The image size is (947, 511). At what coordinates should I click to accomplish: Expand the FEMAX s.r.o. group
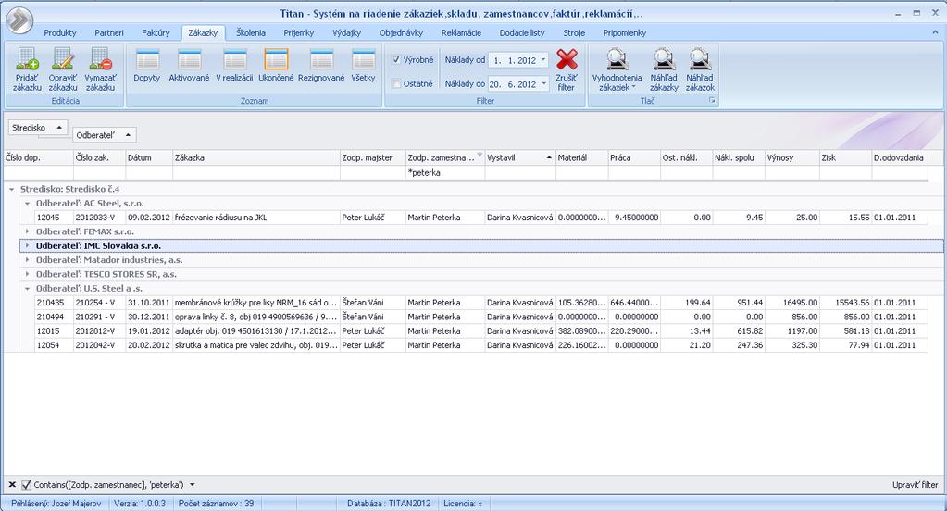(27, 231)
